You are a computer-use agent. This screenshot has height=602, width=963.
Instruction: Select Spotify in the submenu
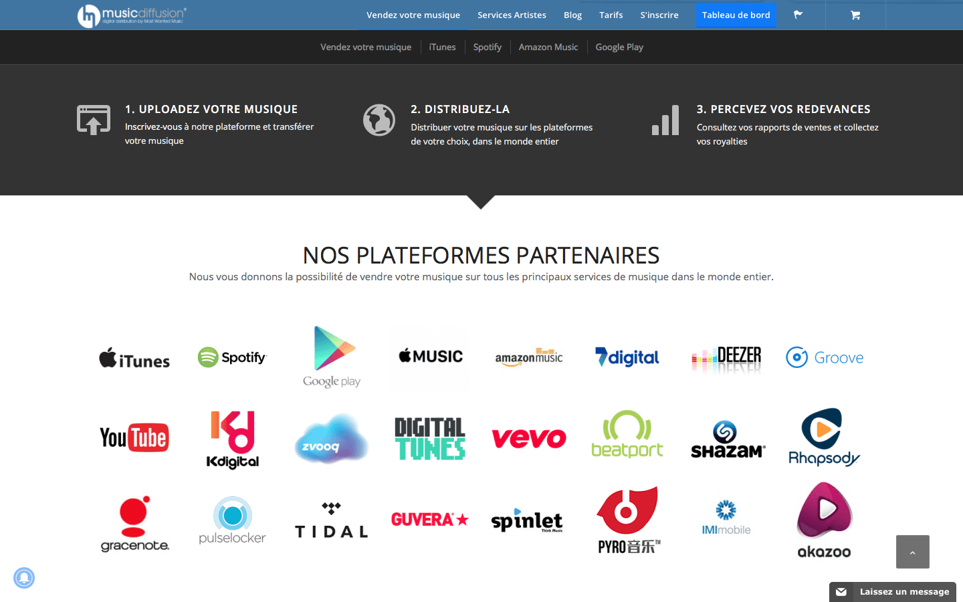pos(487,47)
